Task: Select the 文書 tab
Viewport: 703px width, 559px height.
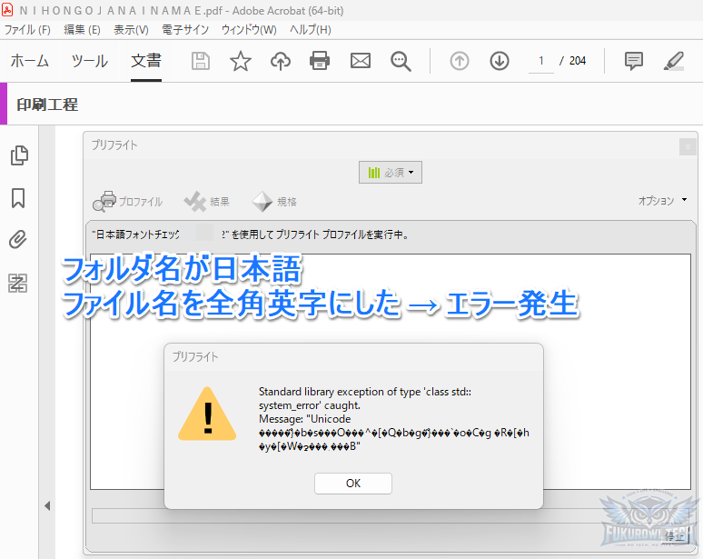Action: point(146,61)
